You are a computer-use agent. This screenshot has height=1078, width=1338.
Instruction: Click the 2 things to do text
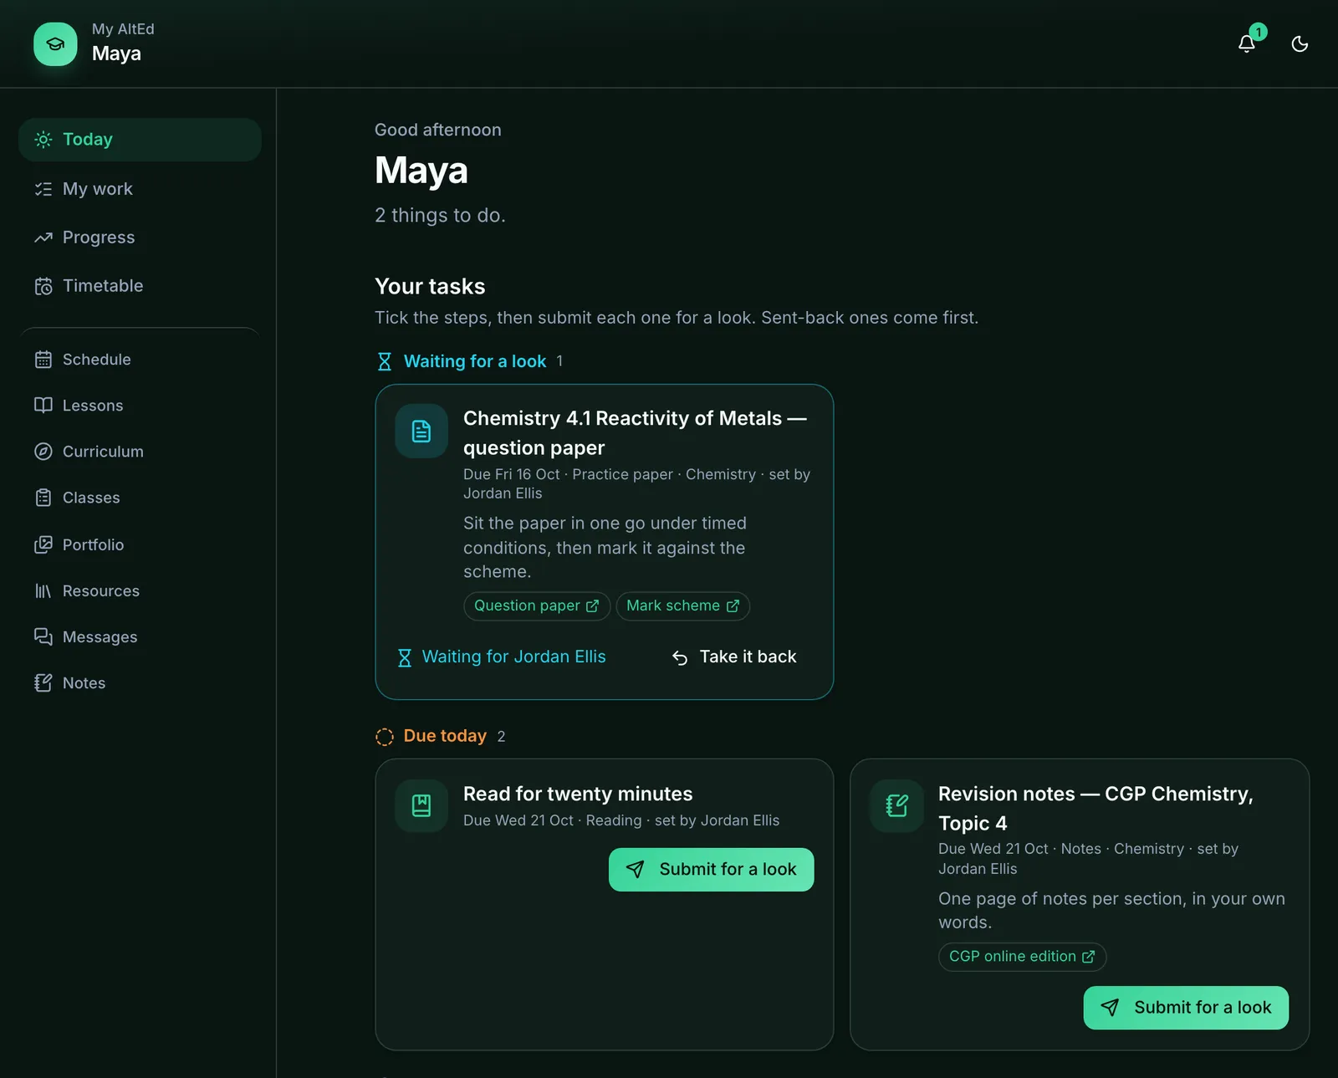pyautogui.click(x=440, y=216)
